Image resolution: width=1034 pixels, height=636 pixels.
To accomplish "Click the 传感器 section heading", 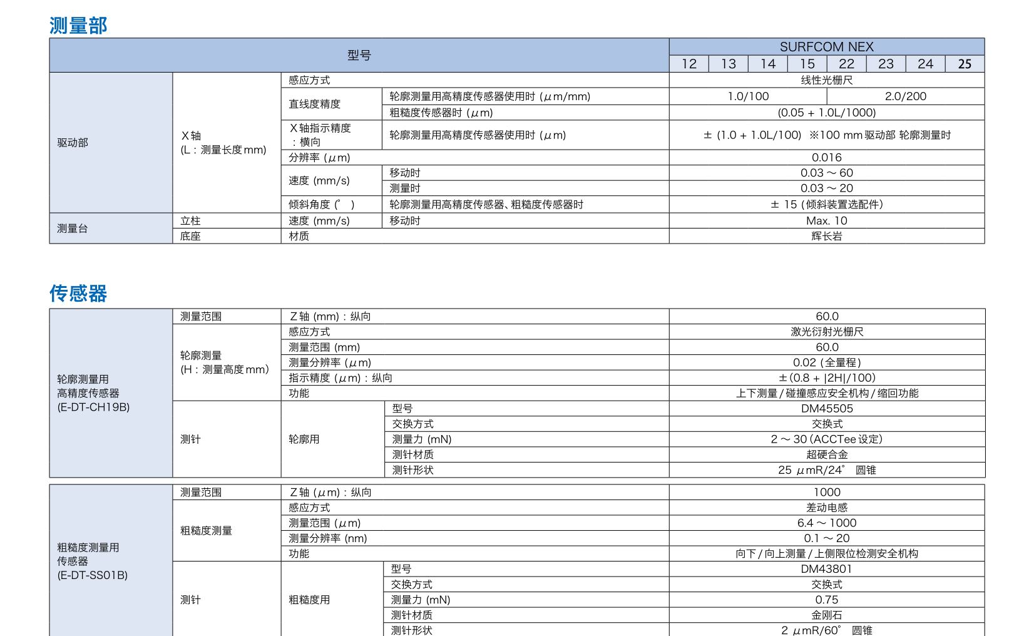I will (x=78, y=294).
